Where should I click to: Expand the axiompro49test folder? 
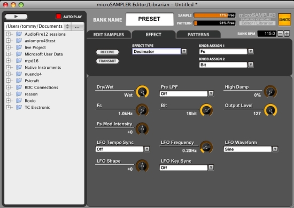(x=8, y=41)
